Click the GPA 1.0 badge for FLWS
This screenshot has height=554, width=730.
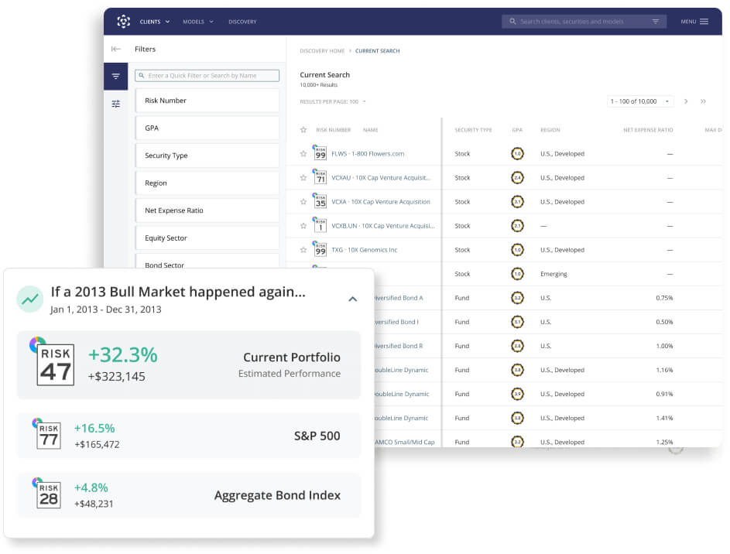pos(517,153)
